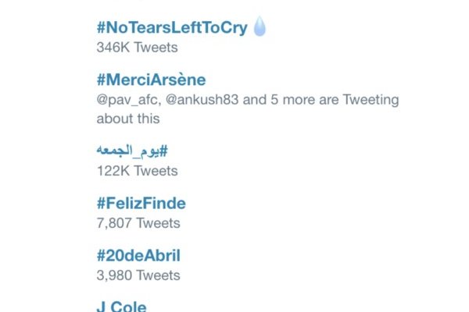Image resolution: width=469 pixels, height=312 pixels.
Task: Click the 7,807 Tweets count
Action: click(138, 223)
